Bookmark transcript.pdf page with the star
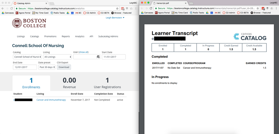Image resolution: width=279 pixels, height=134 pixels. 257,8
